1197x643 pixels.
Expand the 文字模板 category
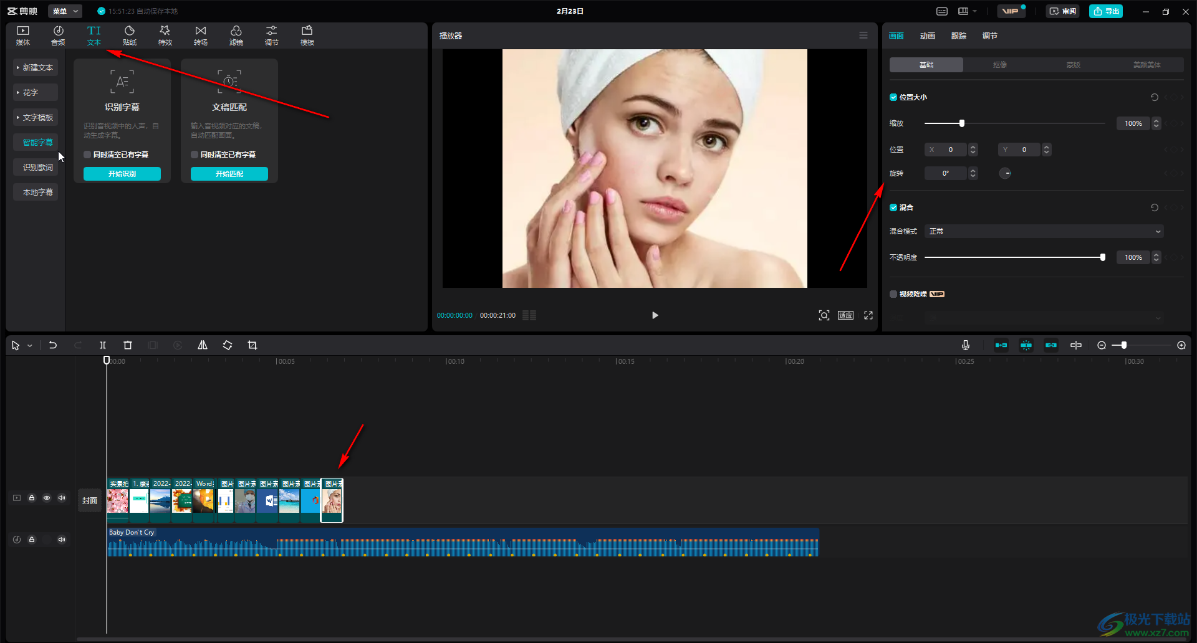click(x=36, y=117)
